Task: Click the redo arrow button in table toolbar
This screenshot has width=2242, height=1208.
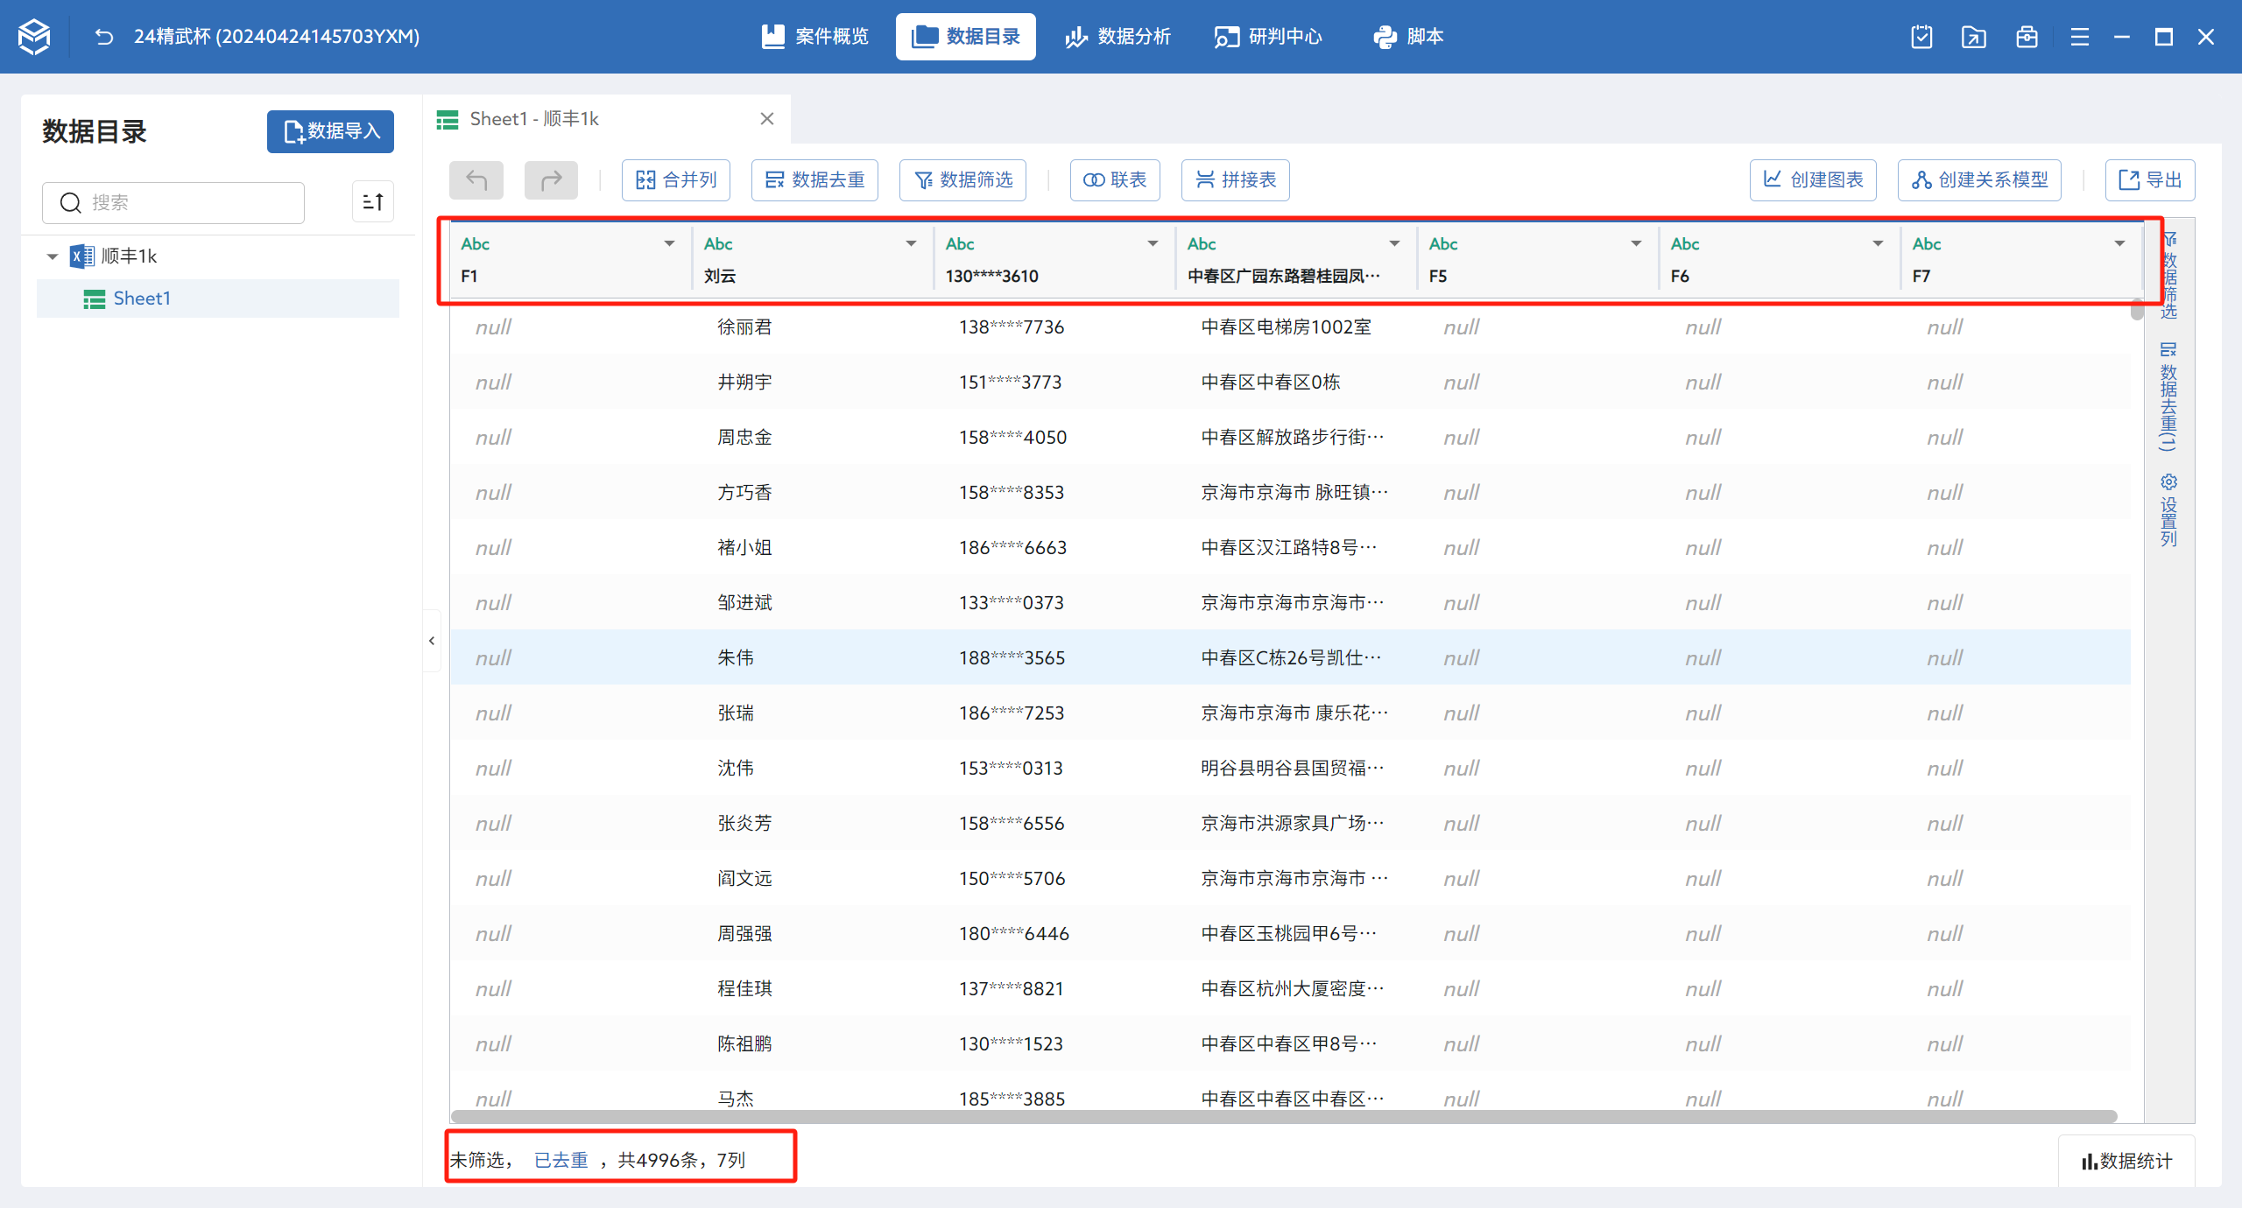Action: coord(551,180)
